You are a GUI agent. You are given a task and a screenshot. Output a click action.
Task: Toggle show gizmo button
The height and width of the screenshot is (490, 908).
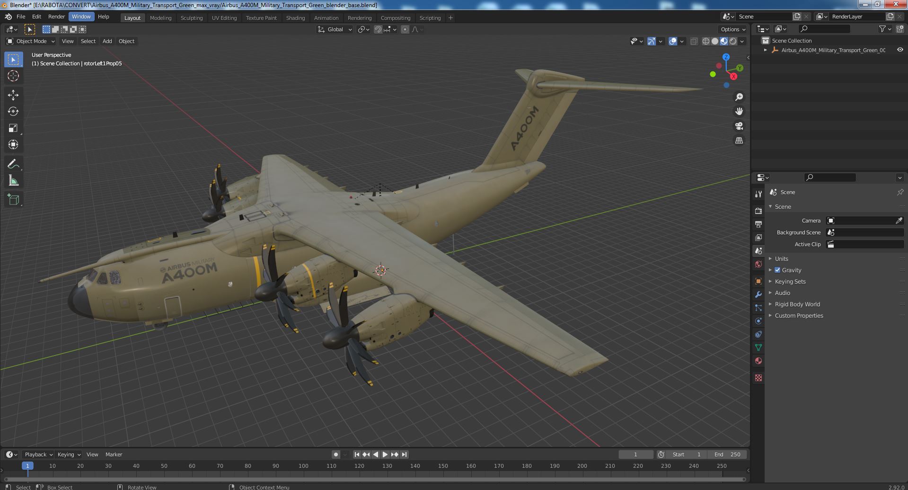[652, 41]
